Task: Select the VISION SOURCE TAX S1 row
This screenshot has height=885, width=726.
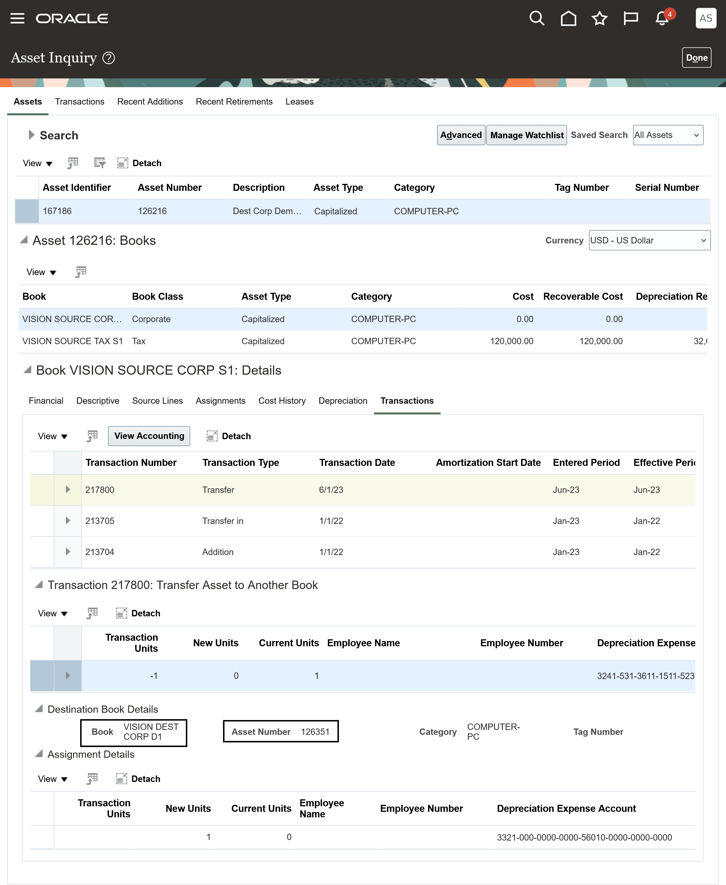Action: coord(72,341)
